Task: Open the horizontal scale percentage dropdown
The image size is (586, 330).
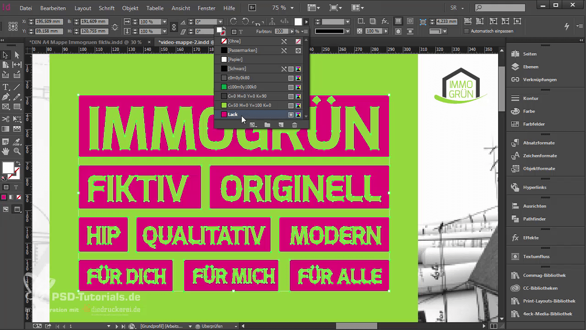Action: tap(163, 22)
